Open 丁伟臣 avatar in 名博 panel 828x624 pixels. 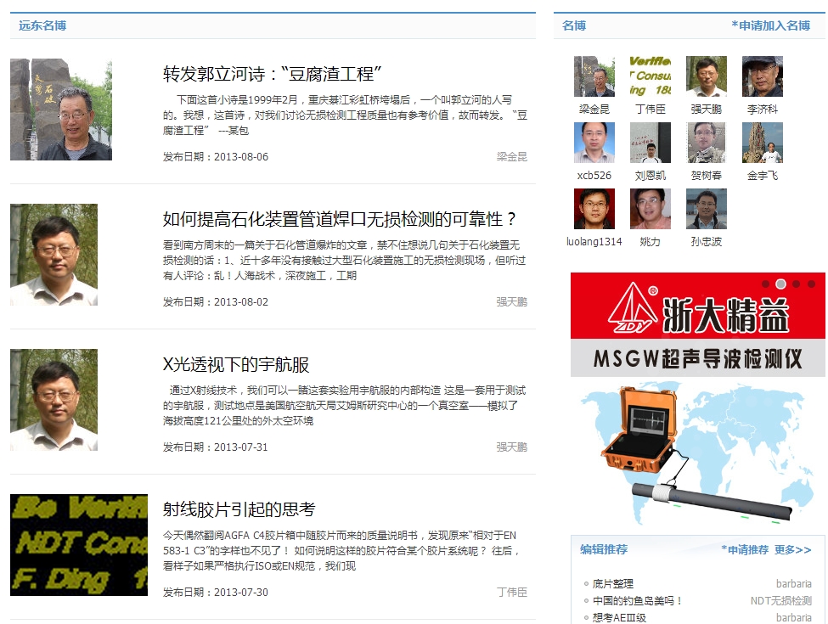coord(650,76)
